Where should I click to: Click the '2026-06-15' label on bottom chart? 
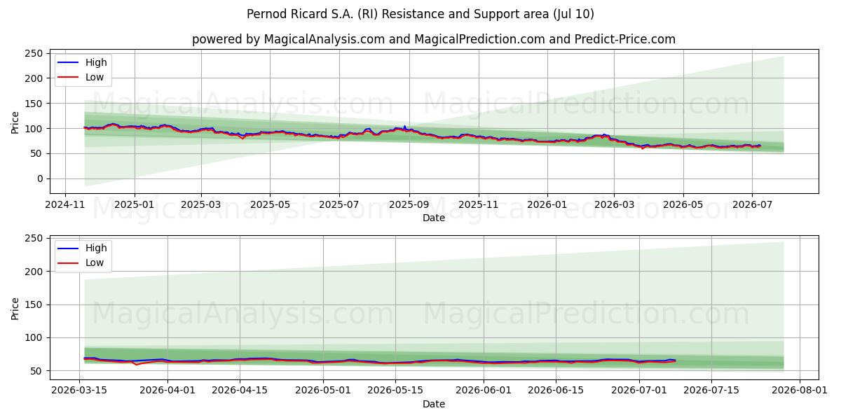(x=556, y=391)
